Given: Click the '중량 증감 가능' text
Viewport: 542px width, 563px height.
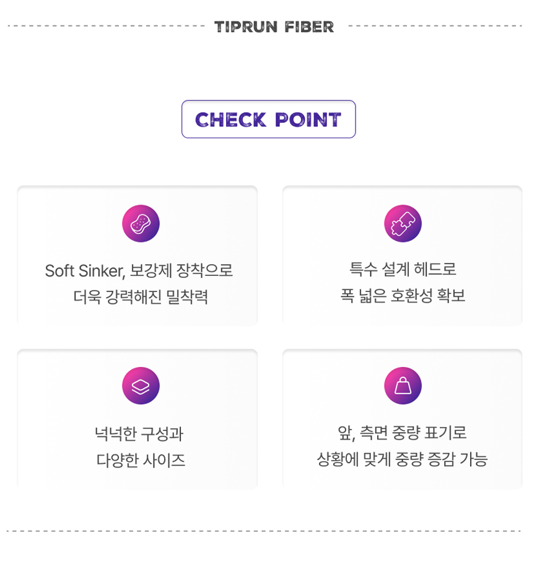Looking at the screenshot, I should (x=442, y=459).
